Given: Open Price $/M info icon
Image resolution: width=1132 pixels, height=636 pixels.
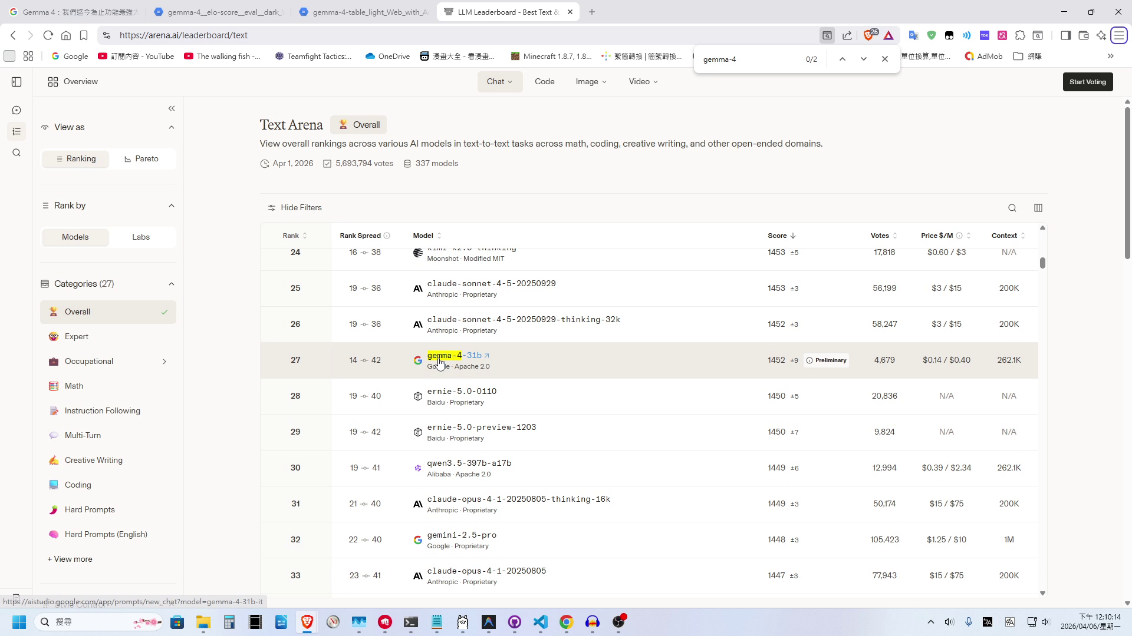Looking at the screenshot, I should pos(959,236).
